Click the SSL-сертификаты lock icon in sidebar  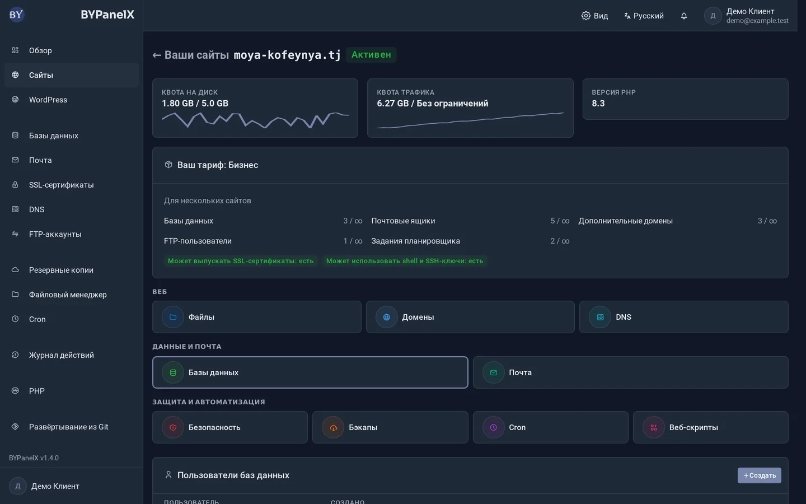pos(15,185)
